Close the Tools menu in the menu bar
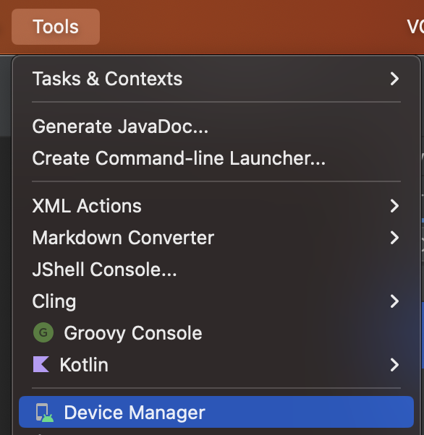The width and height of the screenshot is (424, 435). tap(56, 27)
